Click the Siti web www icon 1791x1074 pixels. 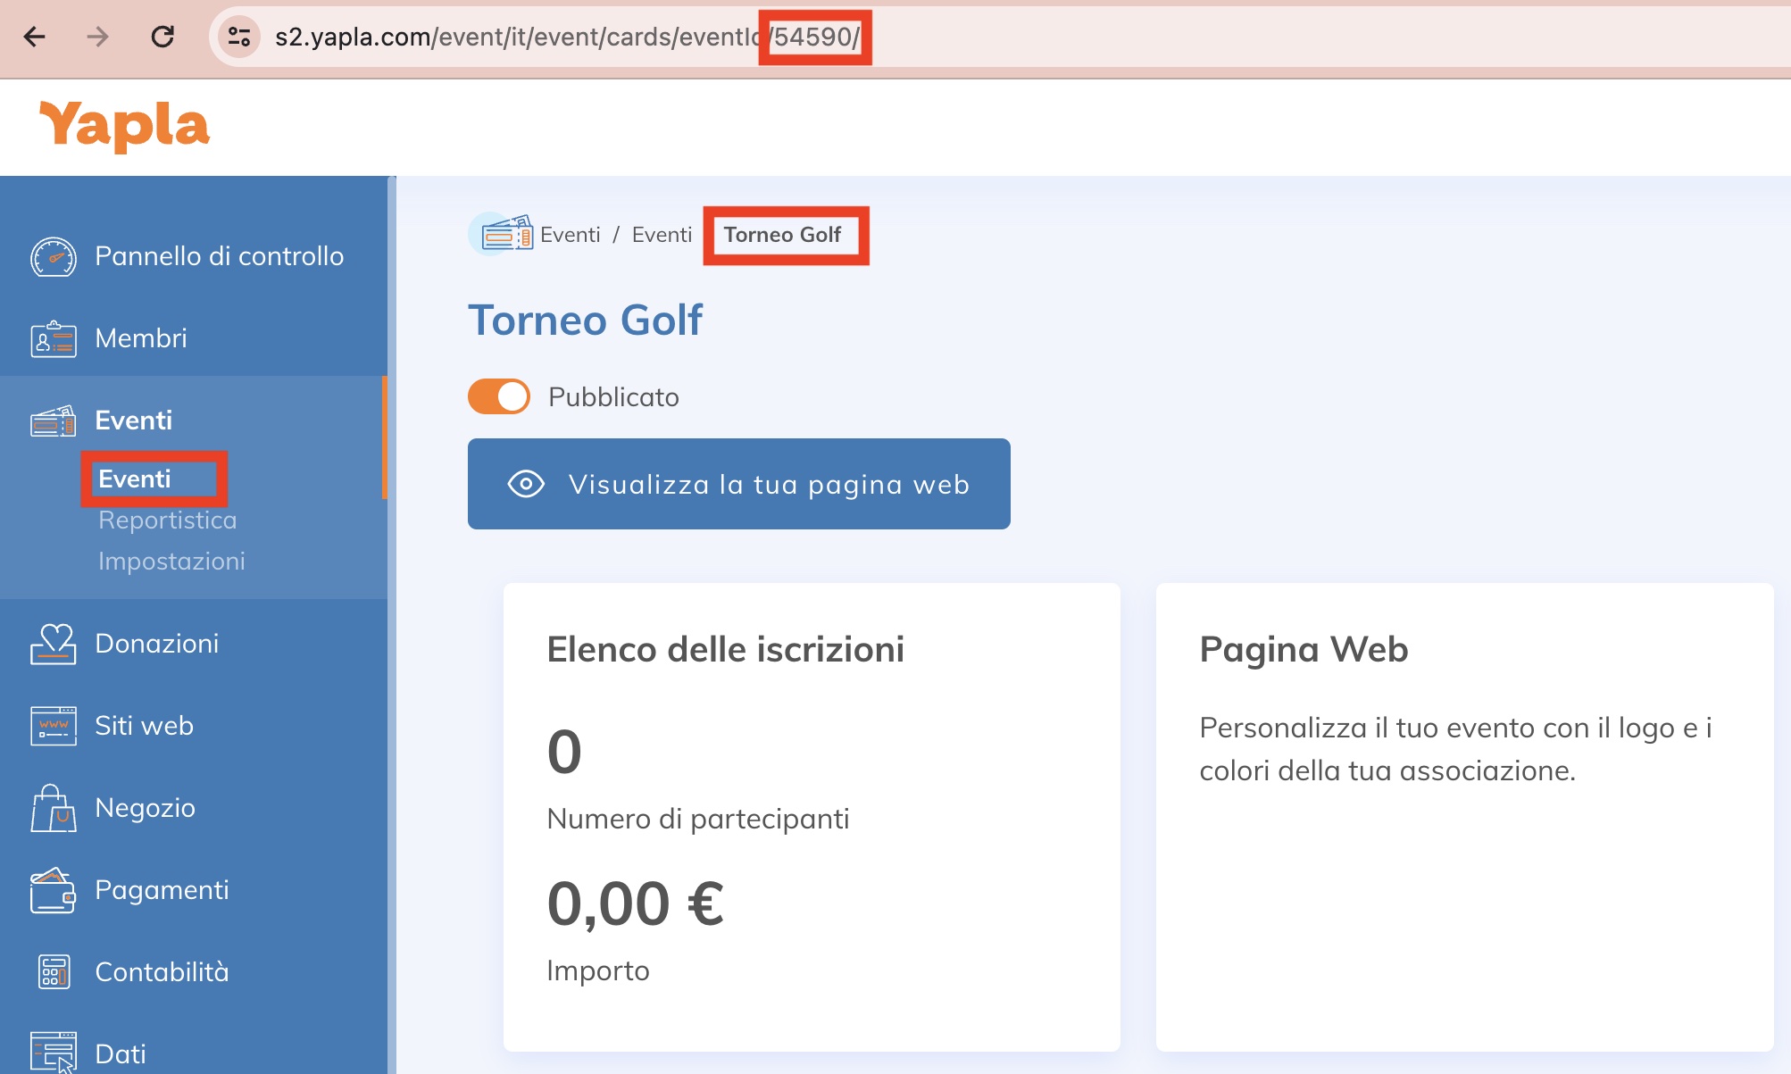tap(54, 726)
